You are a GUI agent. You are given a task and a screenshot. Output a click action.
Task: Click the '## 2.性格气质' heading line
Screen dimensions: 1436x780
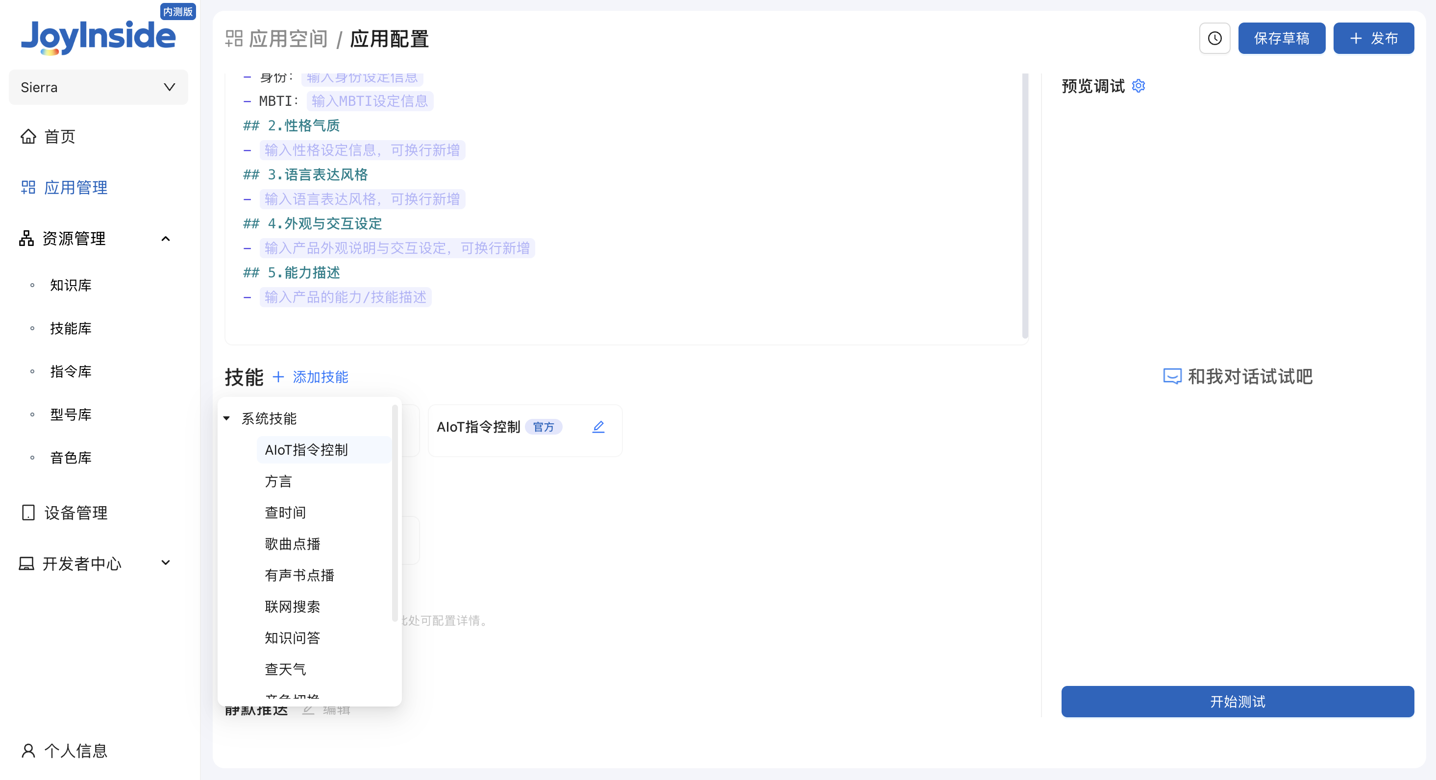pyautogui.click(x=292, y=125)
